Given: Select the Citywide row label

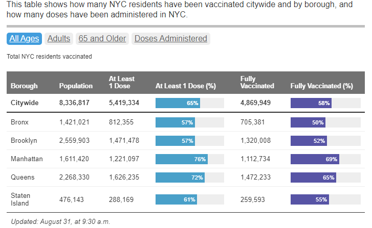Looking at the screenshot, I should tap(25, 103).
